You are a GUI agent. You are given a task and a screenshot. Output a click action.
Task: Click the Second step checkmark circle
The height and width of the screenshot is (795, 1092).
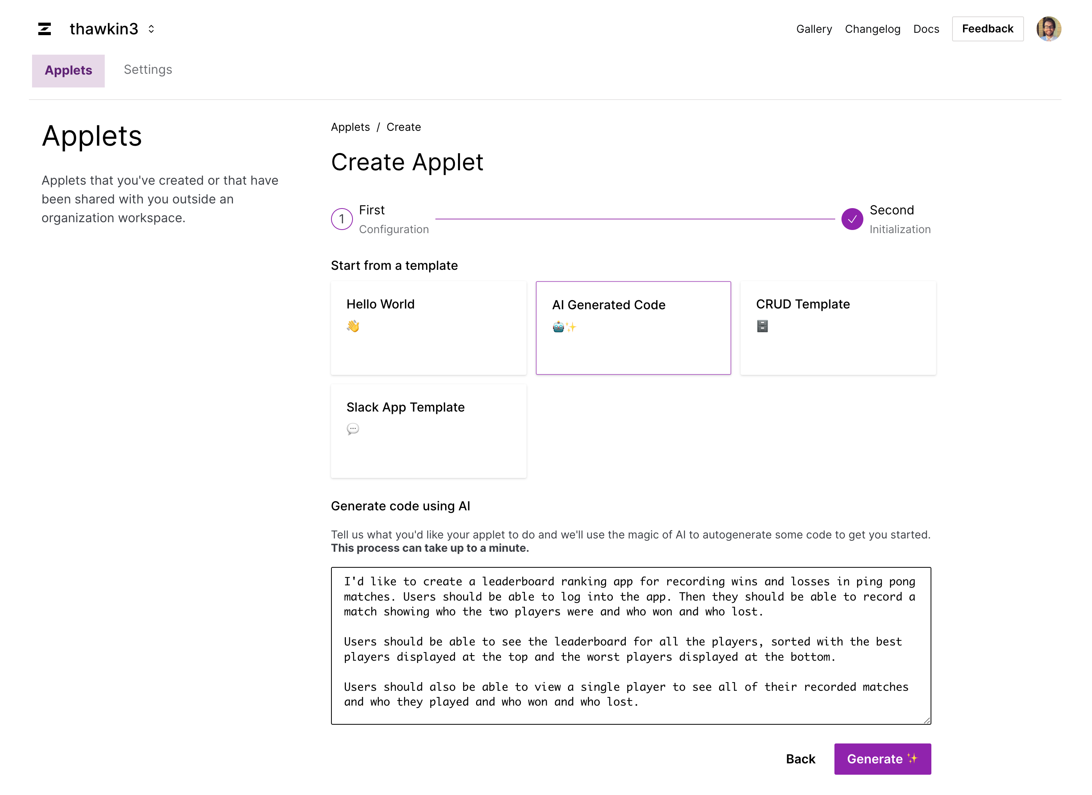[x=852, y=219]
